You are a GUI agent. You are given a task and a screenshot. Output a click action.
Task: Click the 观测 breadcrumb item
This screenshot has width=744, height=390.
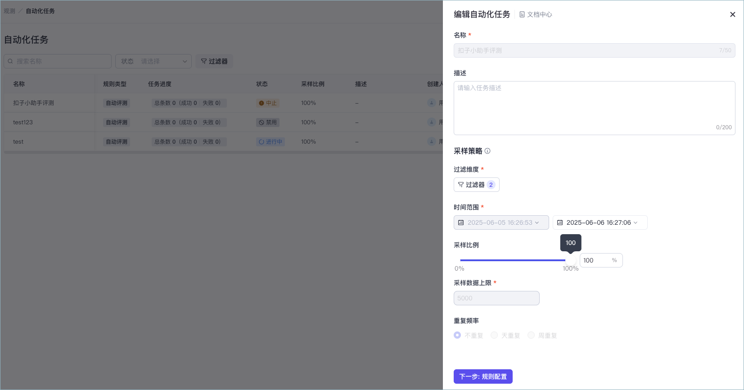pos(9,11)
